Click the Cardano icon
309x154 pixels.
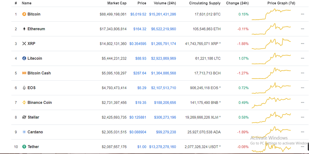coord(24,132)
